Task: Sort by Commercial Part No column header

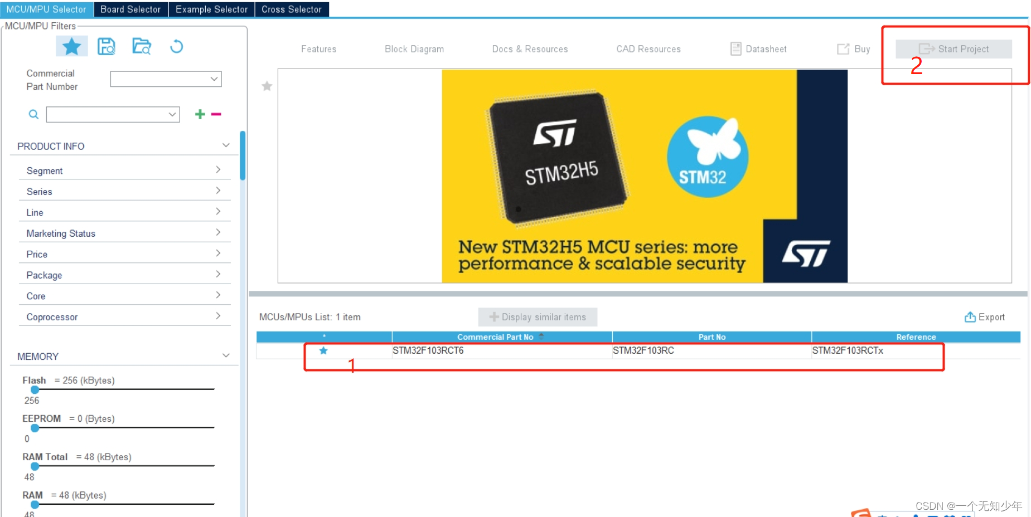Action: 502,337
